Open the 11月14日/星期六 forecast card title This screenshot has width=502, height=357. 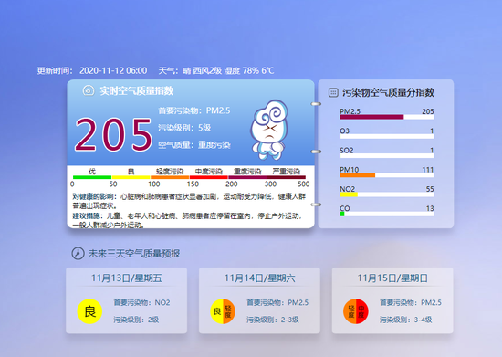coord(259,278)
